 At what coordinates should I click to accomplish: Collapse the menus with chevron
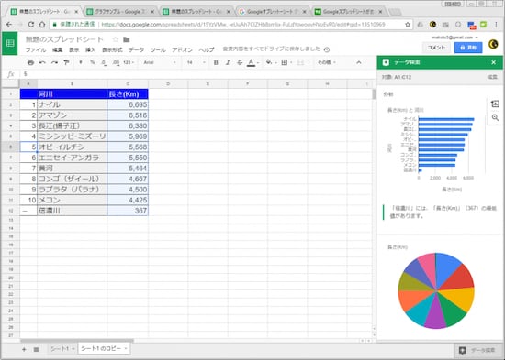(359, 62)
